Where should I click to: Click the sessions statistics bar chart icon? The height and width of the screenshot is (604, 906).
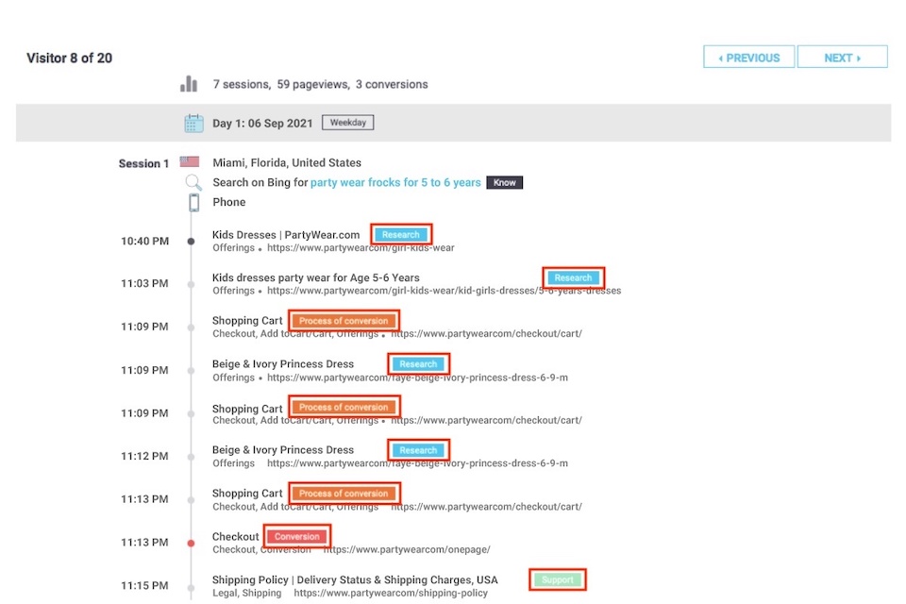click(188, 83)
